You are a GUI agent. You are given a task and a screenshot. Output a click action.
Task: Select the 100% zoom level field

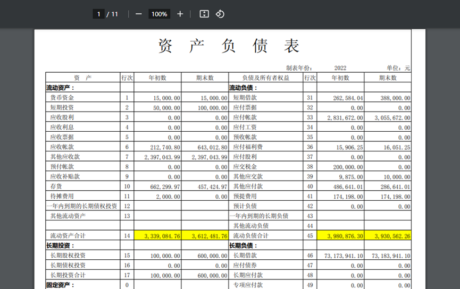(x=160, y=14)
